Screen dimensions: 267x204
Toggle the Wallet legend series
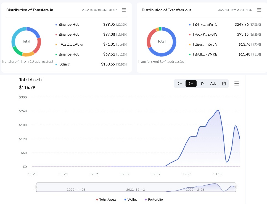131,200
